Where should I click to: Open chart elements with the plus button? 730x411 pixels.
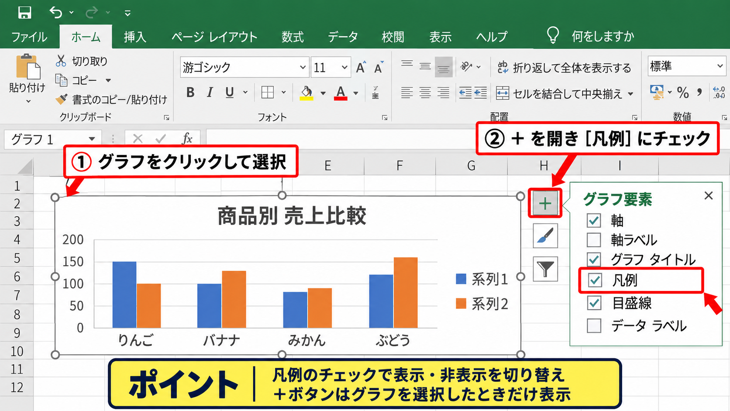544,203
